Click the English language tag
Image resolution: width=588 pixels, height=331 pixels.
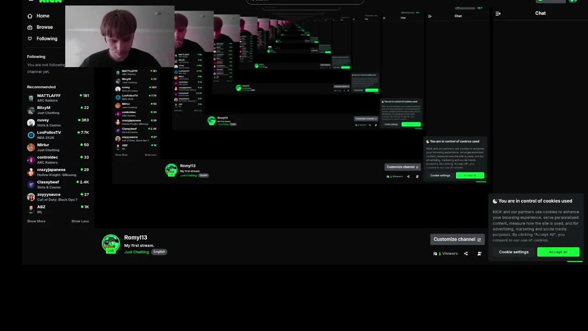pyautogui.click(x=159, y=252)
